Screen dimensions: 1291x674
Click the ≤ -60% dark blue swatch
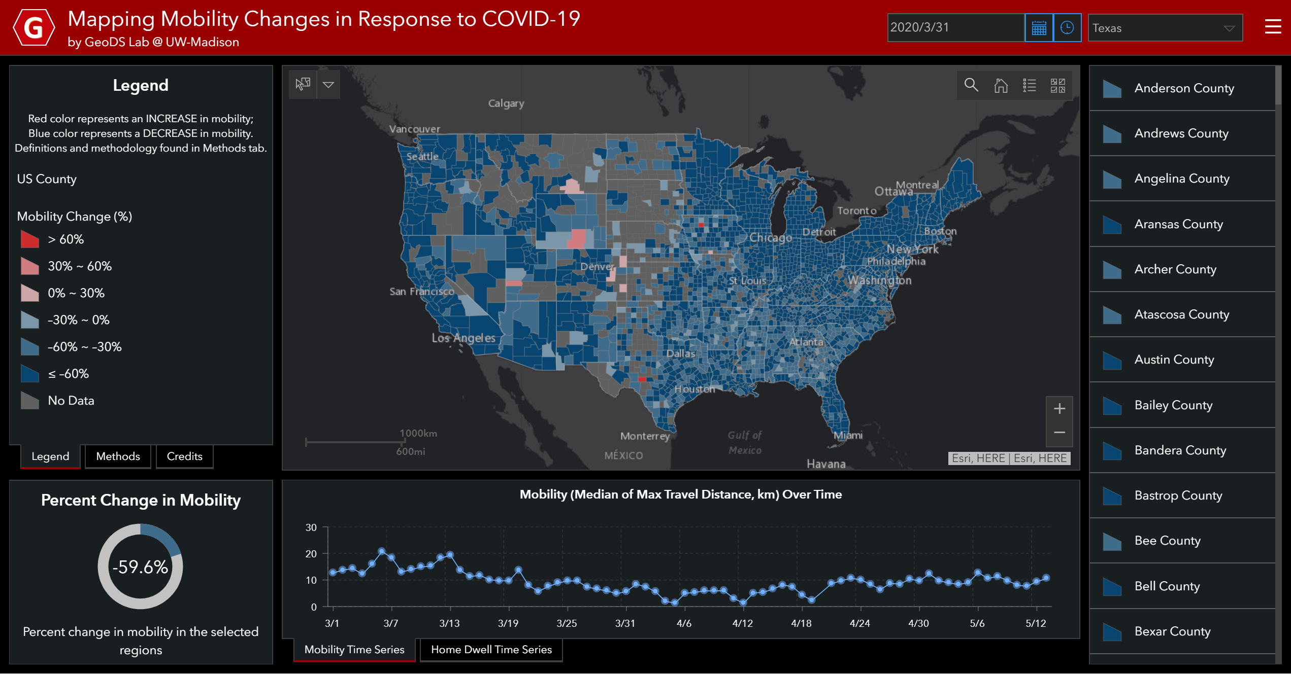click(x=29, y=374)
